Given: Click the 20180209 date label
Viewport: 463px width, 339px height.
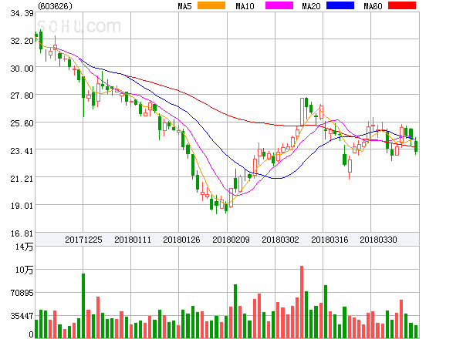Looking at the screenshot, I should 231,240.
